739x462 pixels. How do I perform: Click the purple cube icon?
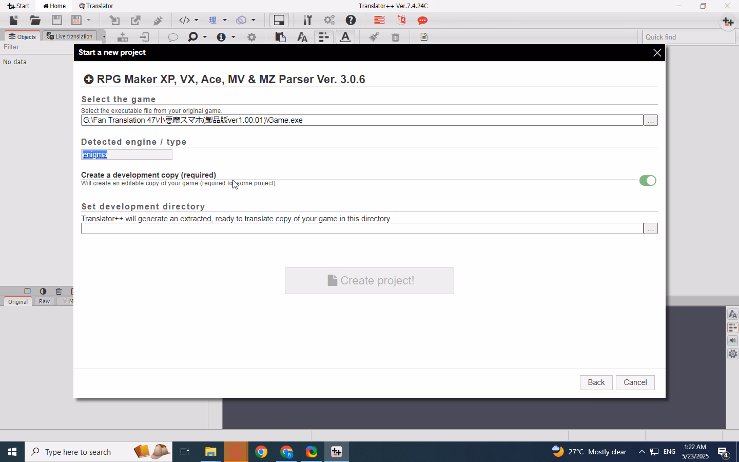pos(241,20)
